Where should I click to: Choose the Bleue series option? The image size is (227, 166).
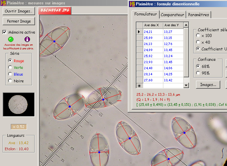point(10,74)
